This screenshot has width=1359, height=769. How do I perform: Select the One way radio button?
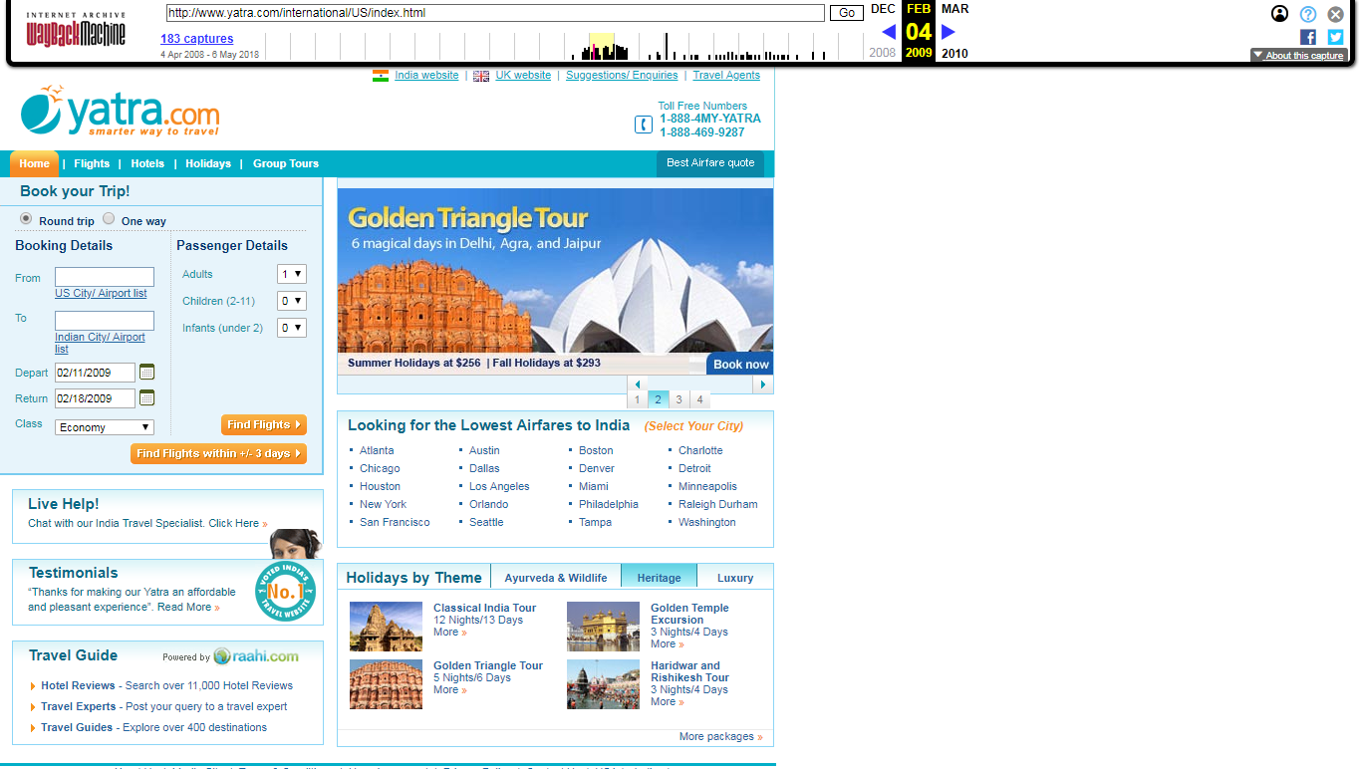109,219
